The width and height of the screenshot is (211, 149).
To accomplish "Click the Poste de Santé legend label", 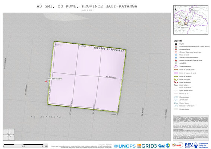I will pyautogui.click(x=184, y=55).
